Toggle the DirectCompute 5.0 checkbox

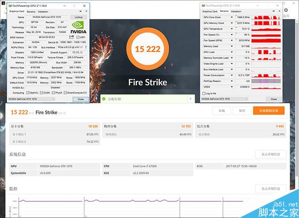65,93
